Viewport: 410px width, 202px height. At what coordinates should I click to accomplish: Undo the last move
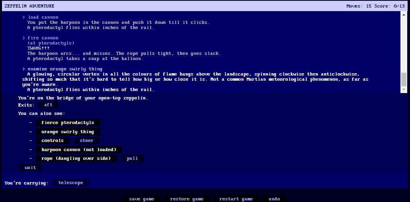pos(274,199)
